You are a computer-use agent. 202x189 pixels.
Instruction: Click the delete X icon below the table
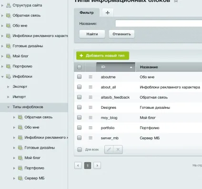[118, 150]
